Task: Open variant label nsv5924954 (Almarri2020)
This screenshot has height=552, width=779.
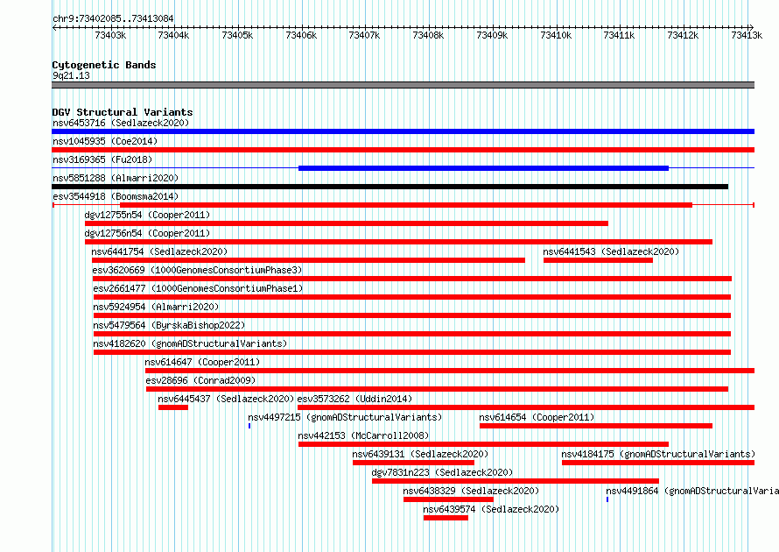Action: point(156,307)
